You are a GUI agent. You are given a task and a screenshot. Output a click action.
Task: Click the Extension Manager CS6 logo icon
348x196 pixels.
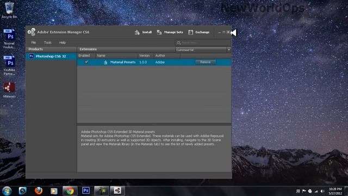[32, 32]
